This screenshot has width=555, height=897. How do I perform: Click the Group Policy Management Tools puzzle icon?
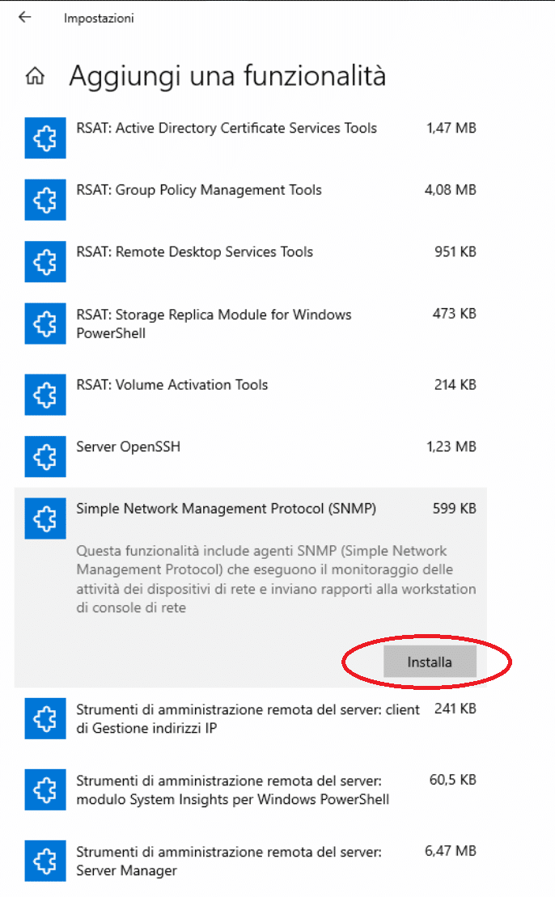(45, 200)
